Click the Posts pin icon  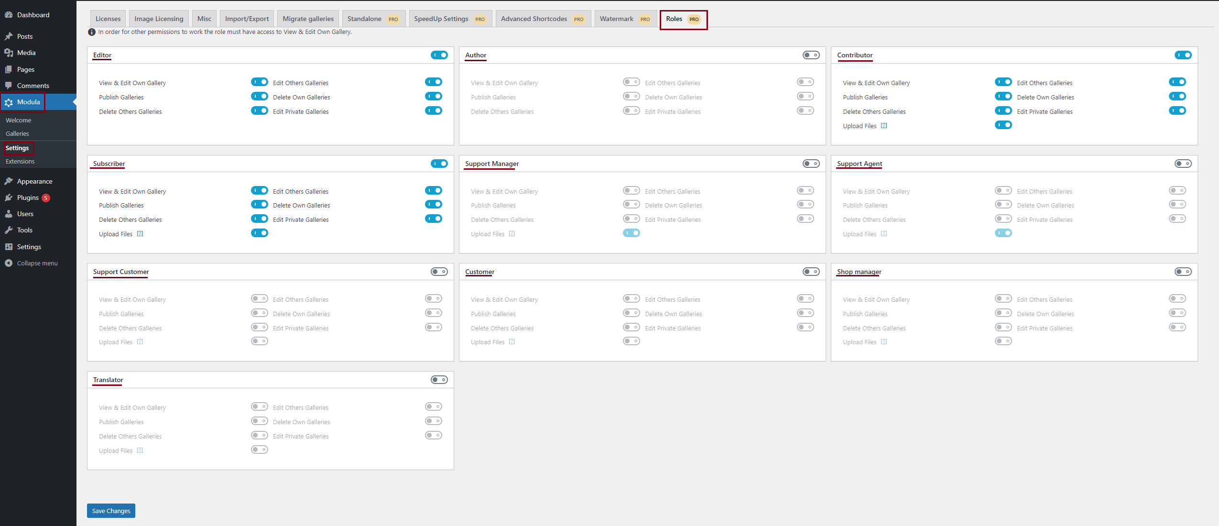click(x=9, y=36)
